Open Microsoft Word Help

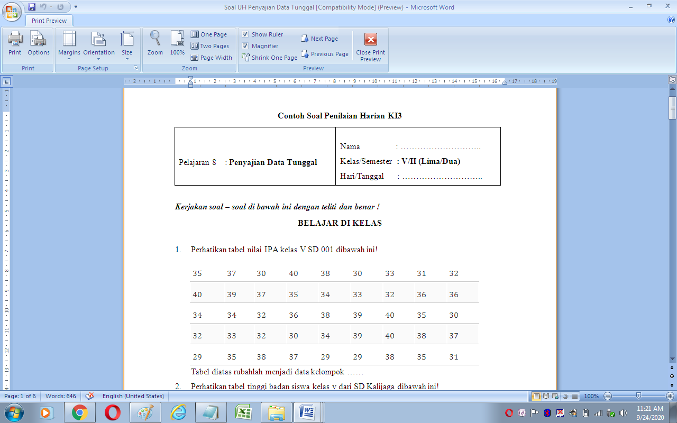coord(671,20)
